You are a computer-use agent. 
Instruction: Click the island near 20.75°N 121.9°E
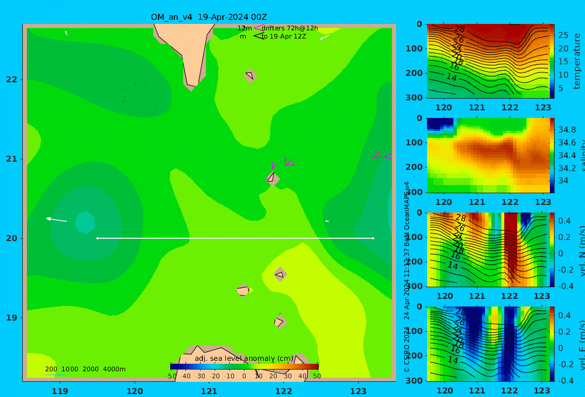click(273, 179)
